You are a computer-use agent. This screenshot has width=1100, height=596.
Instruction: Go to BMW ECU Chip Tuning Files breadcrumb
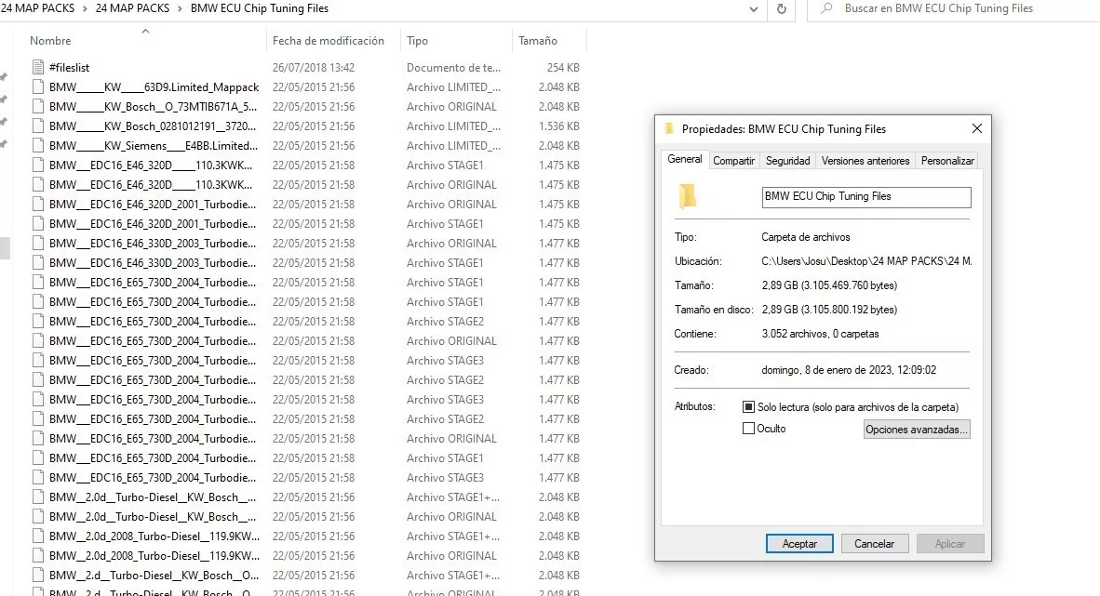coord(260,8)
